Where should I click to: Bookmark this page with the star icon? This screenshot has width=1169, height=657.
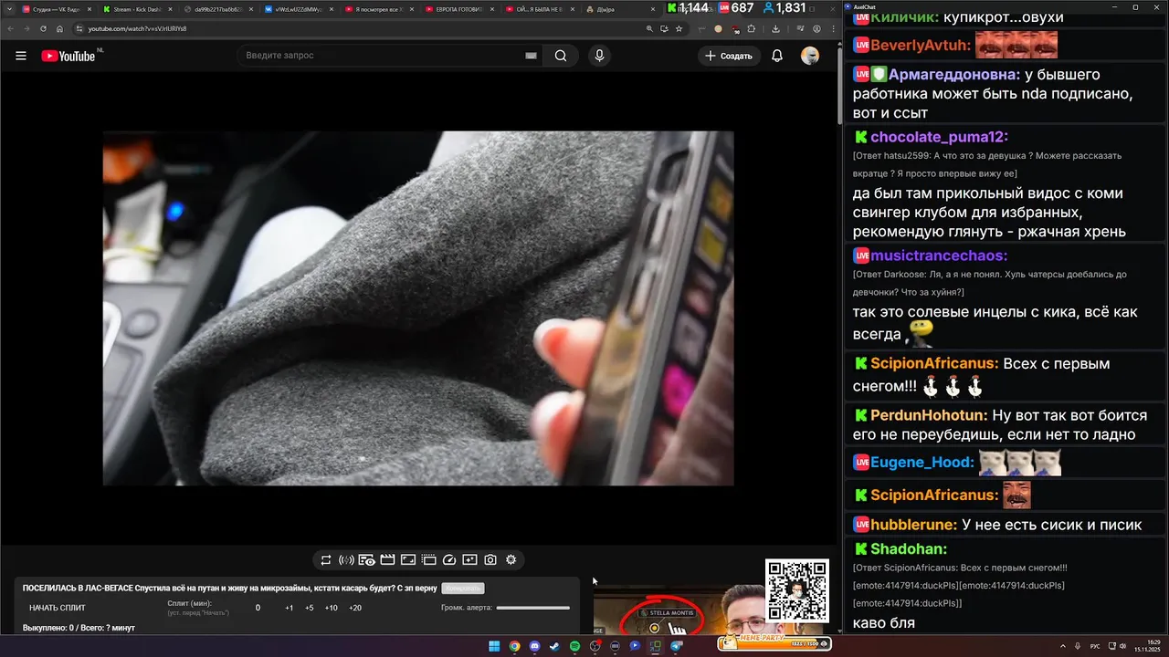click(x=679, y=28)
